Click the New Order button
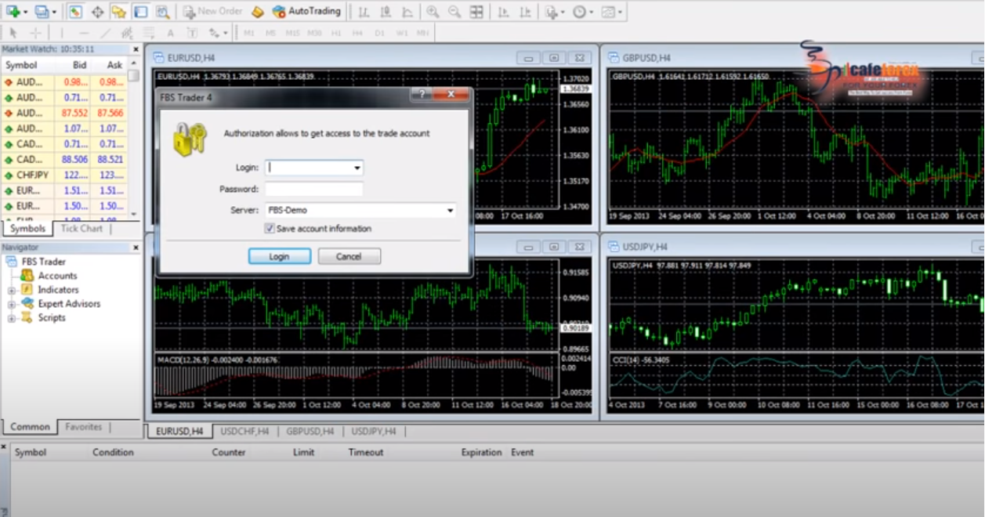The height and width of the screenshot is (517, 985). pyautogui.click(x=212, y=12)
